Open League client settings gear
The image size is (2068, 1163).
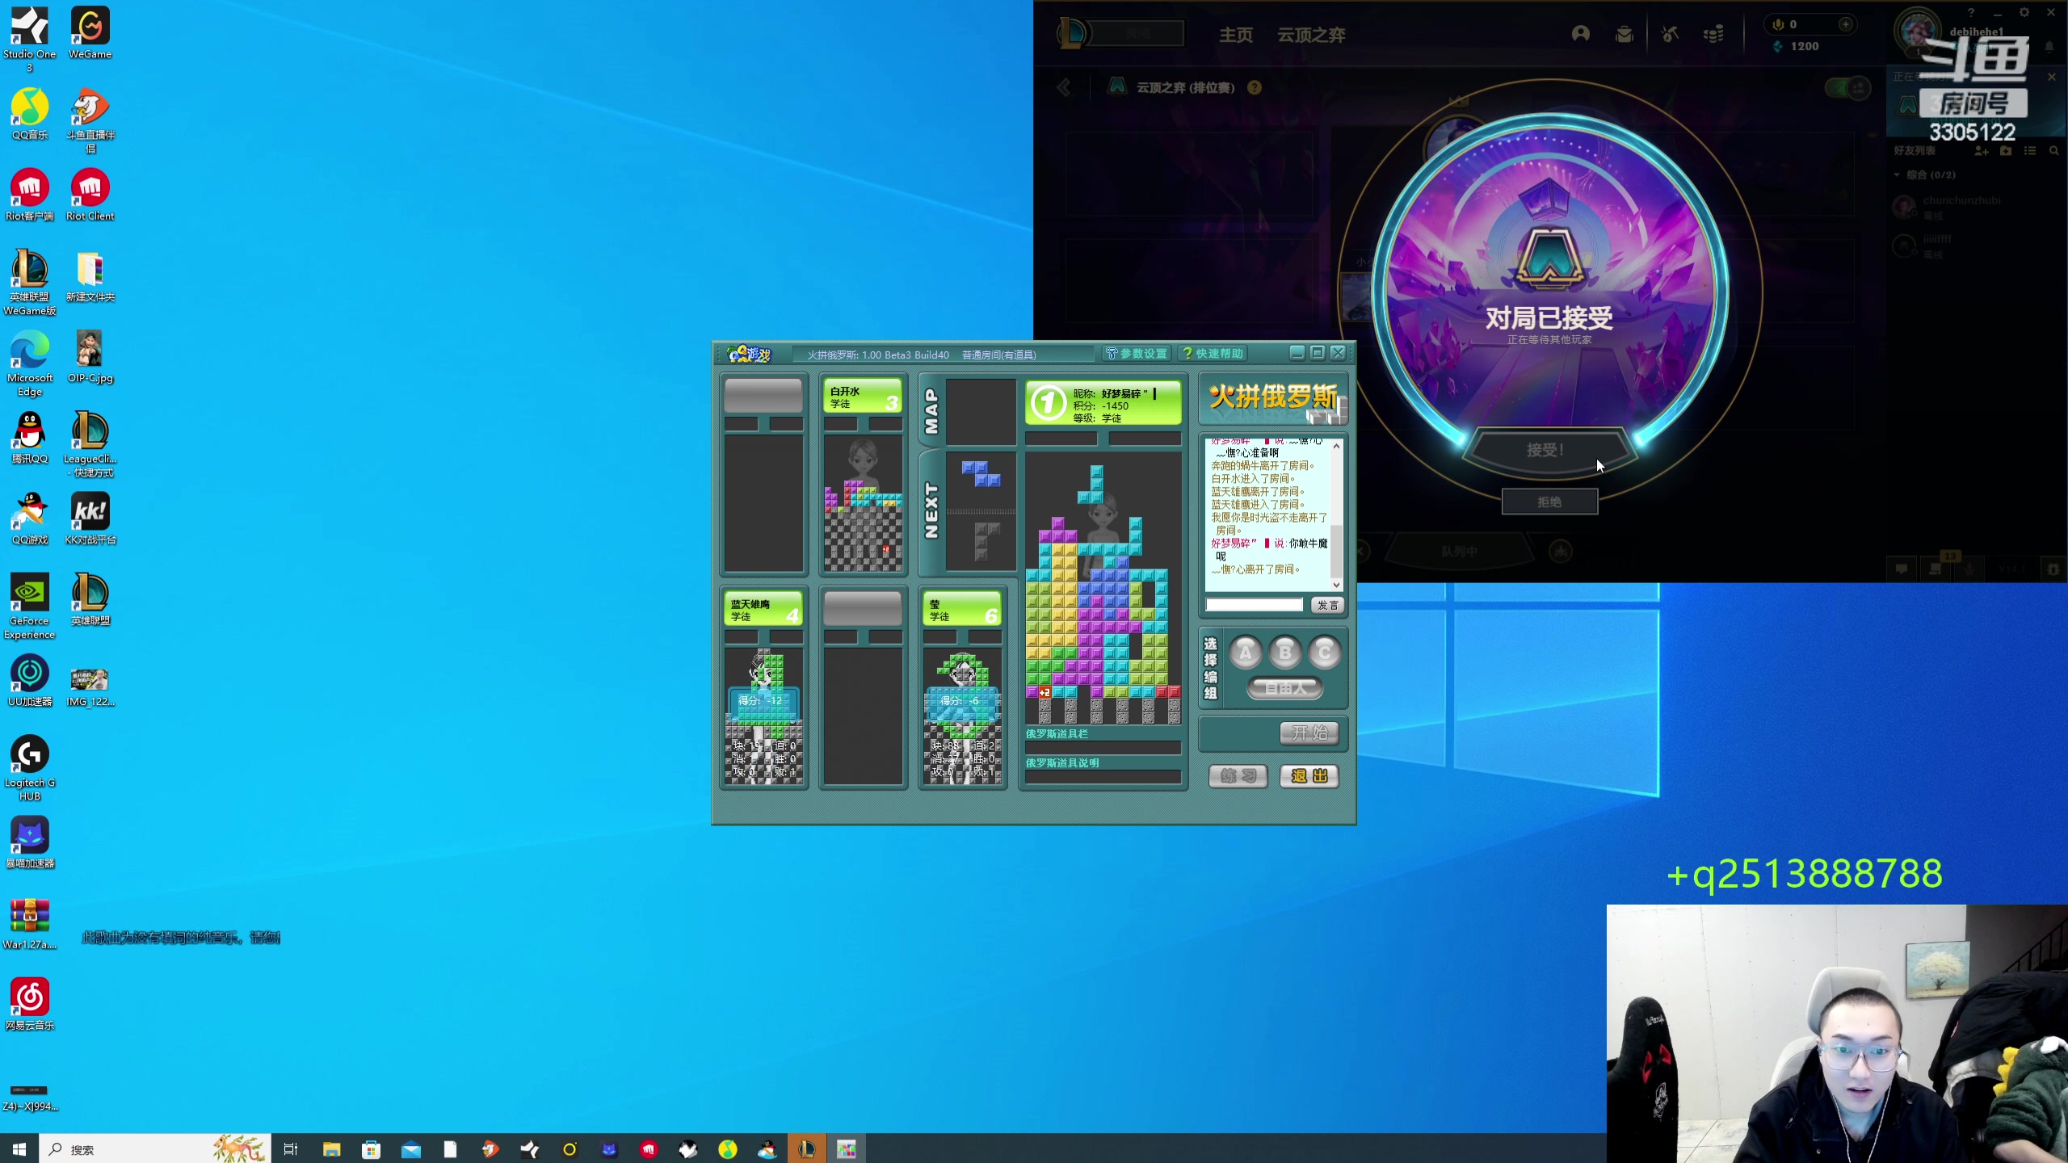(x=2024, y=12)
